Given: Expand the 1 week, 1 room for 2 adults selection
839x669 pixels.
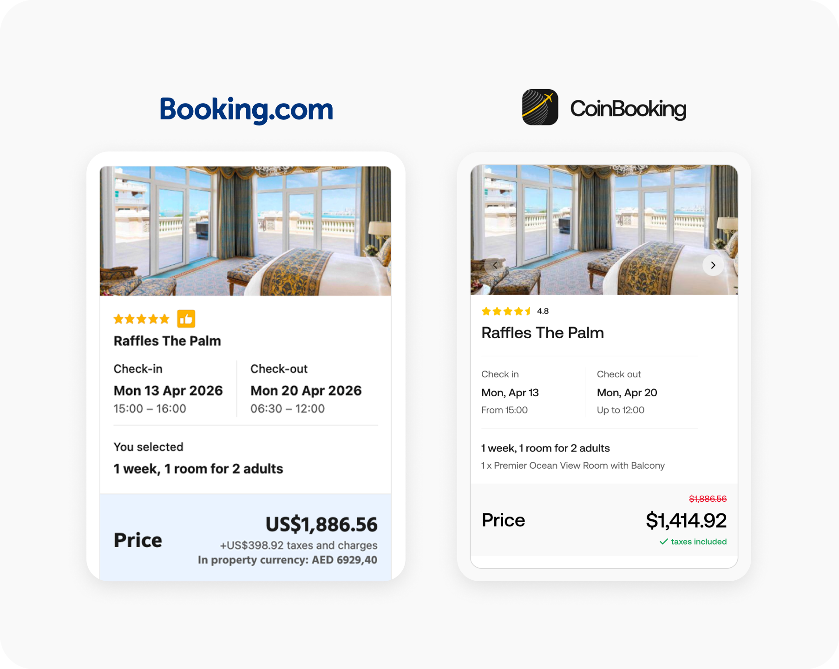Looking at the screenshot, I should [198, 469].
